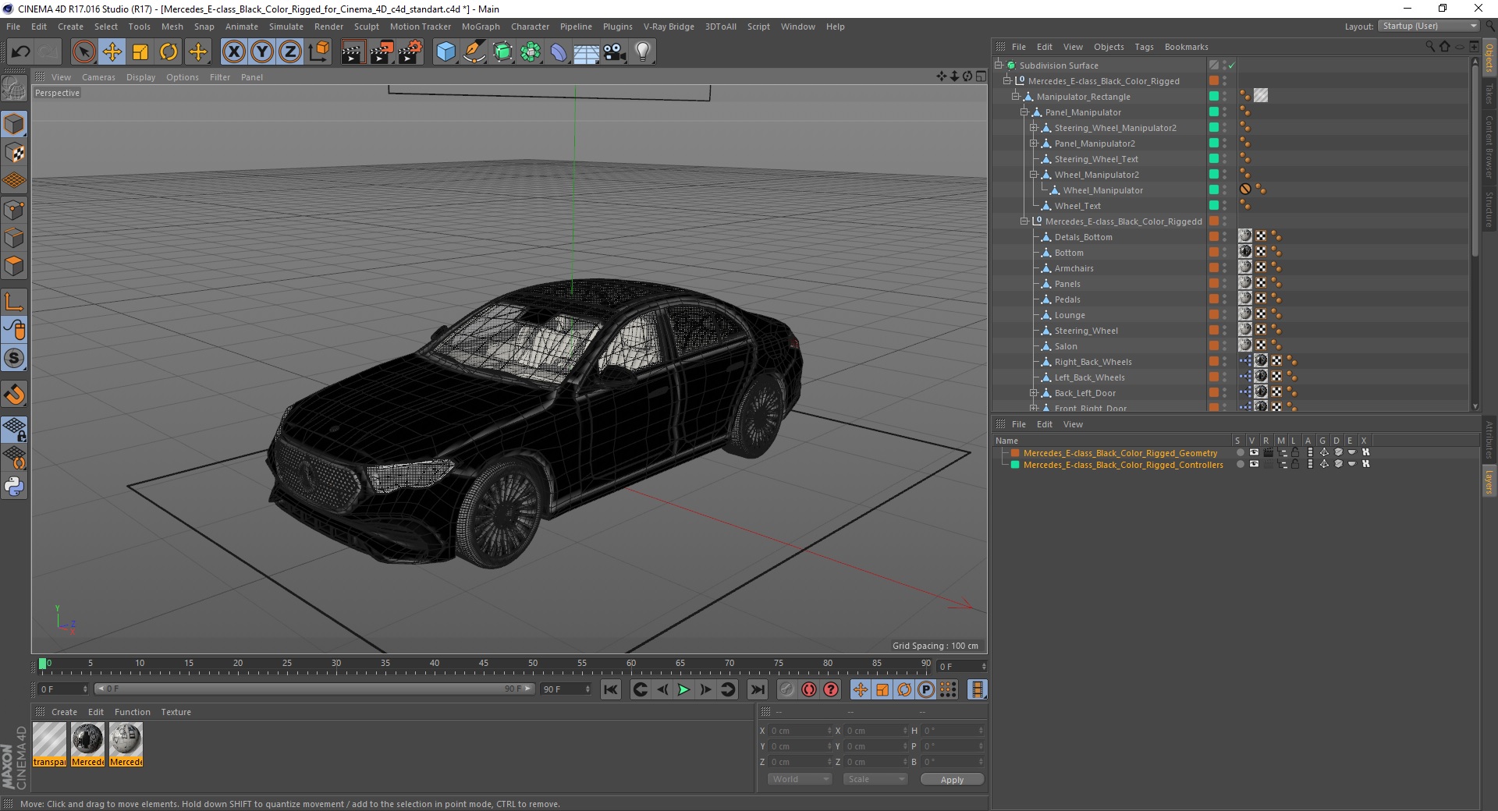
Task: Expand Steering_Wheel_Manipulator2 node
Action: (x=1033, y=128)
